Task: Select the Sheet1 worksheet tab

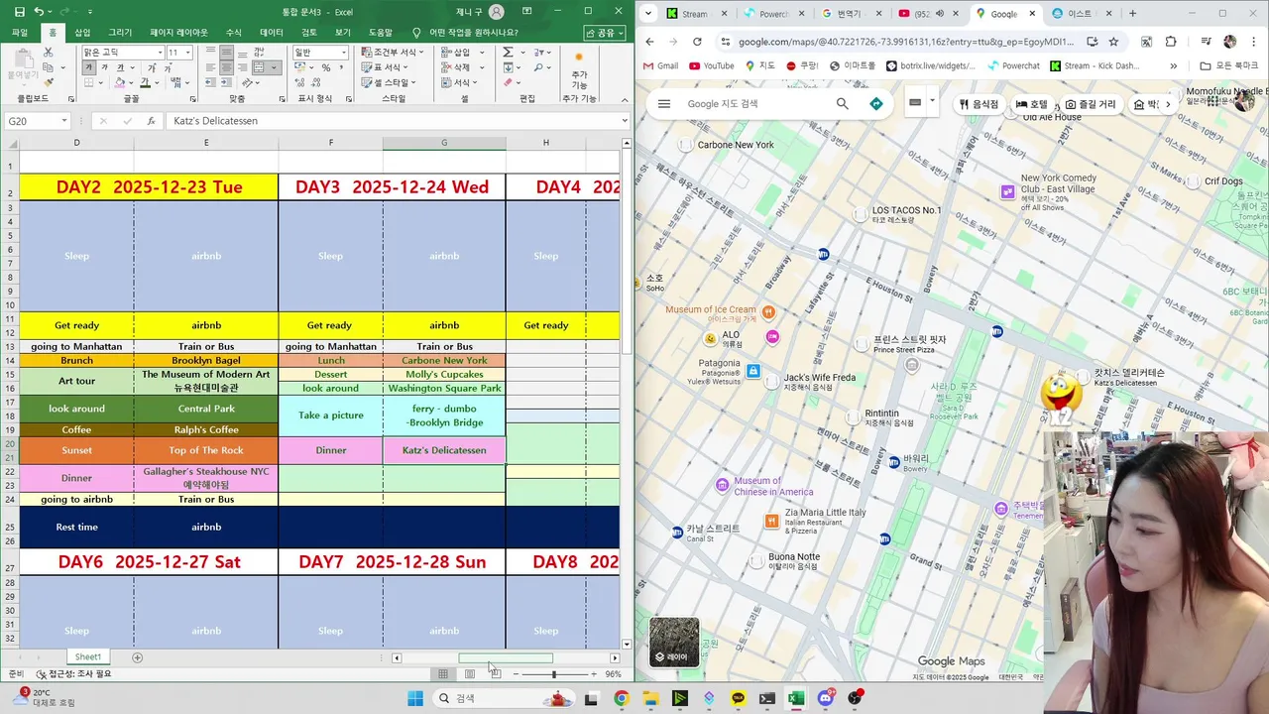Action: 88,656
